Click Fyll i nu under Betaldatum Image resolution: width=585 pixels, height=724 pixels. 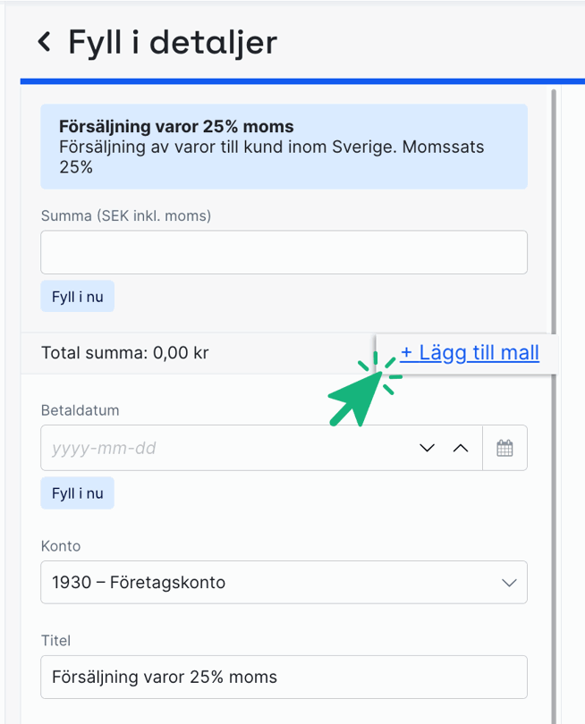pos(77,492)
